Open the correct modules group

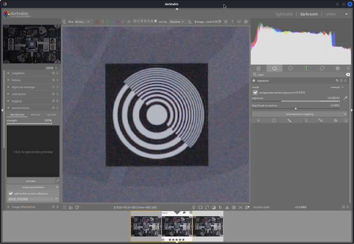coord(322,68)
